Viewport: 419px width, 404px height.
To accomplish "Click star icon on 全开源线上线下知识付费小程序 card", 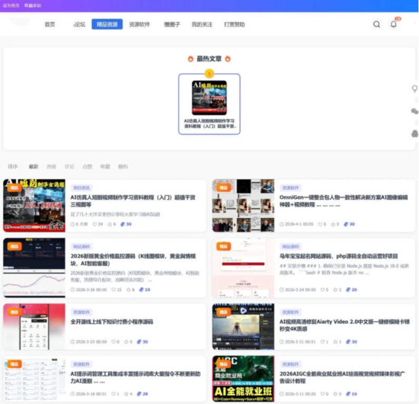I will [126, 341].
